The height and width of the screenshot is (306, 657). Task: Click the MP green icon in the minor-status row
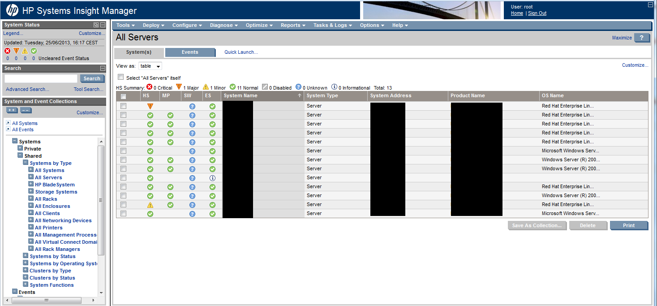click(x=170, y=205)
